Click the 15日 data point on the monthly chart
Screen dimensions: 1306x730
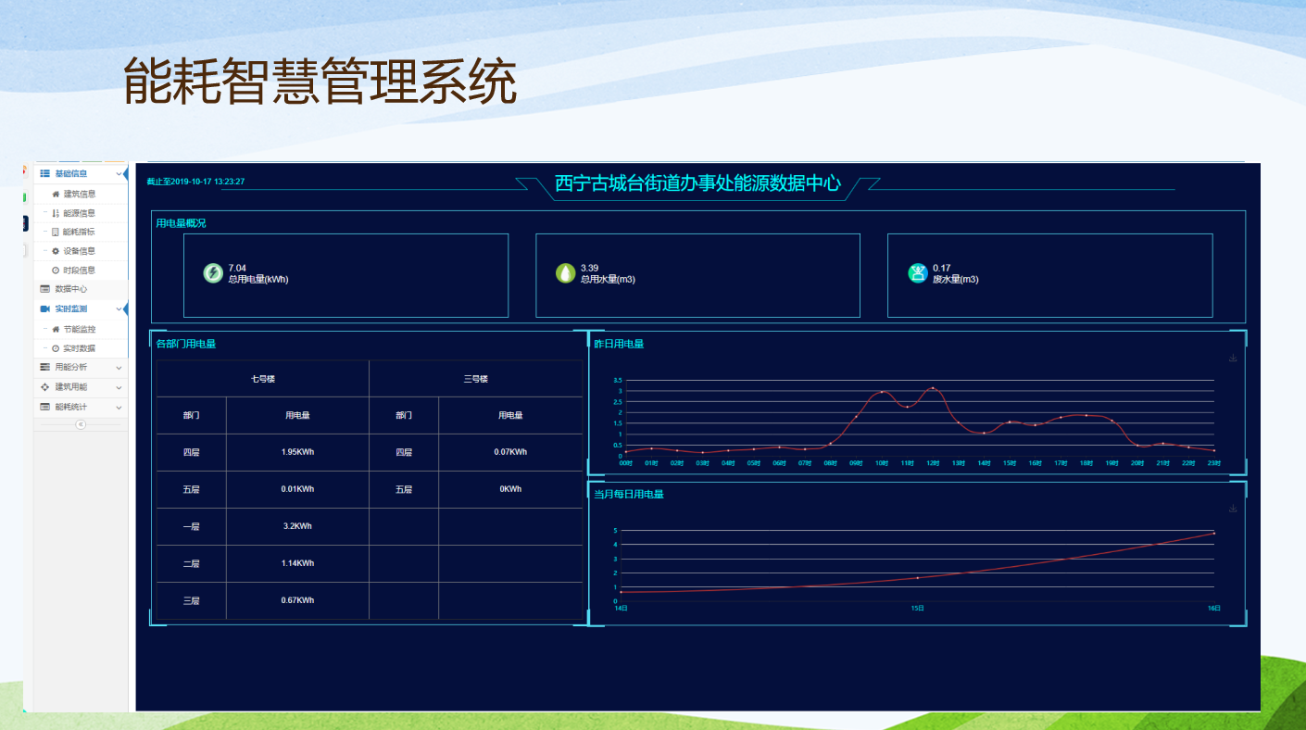coord(917,578)
